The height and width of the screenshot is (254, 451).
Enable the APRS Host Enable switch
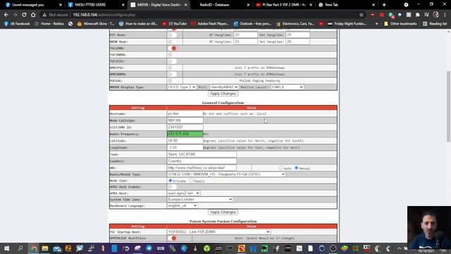coord(172,187)
